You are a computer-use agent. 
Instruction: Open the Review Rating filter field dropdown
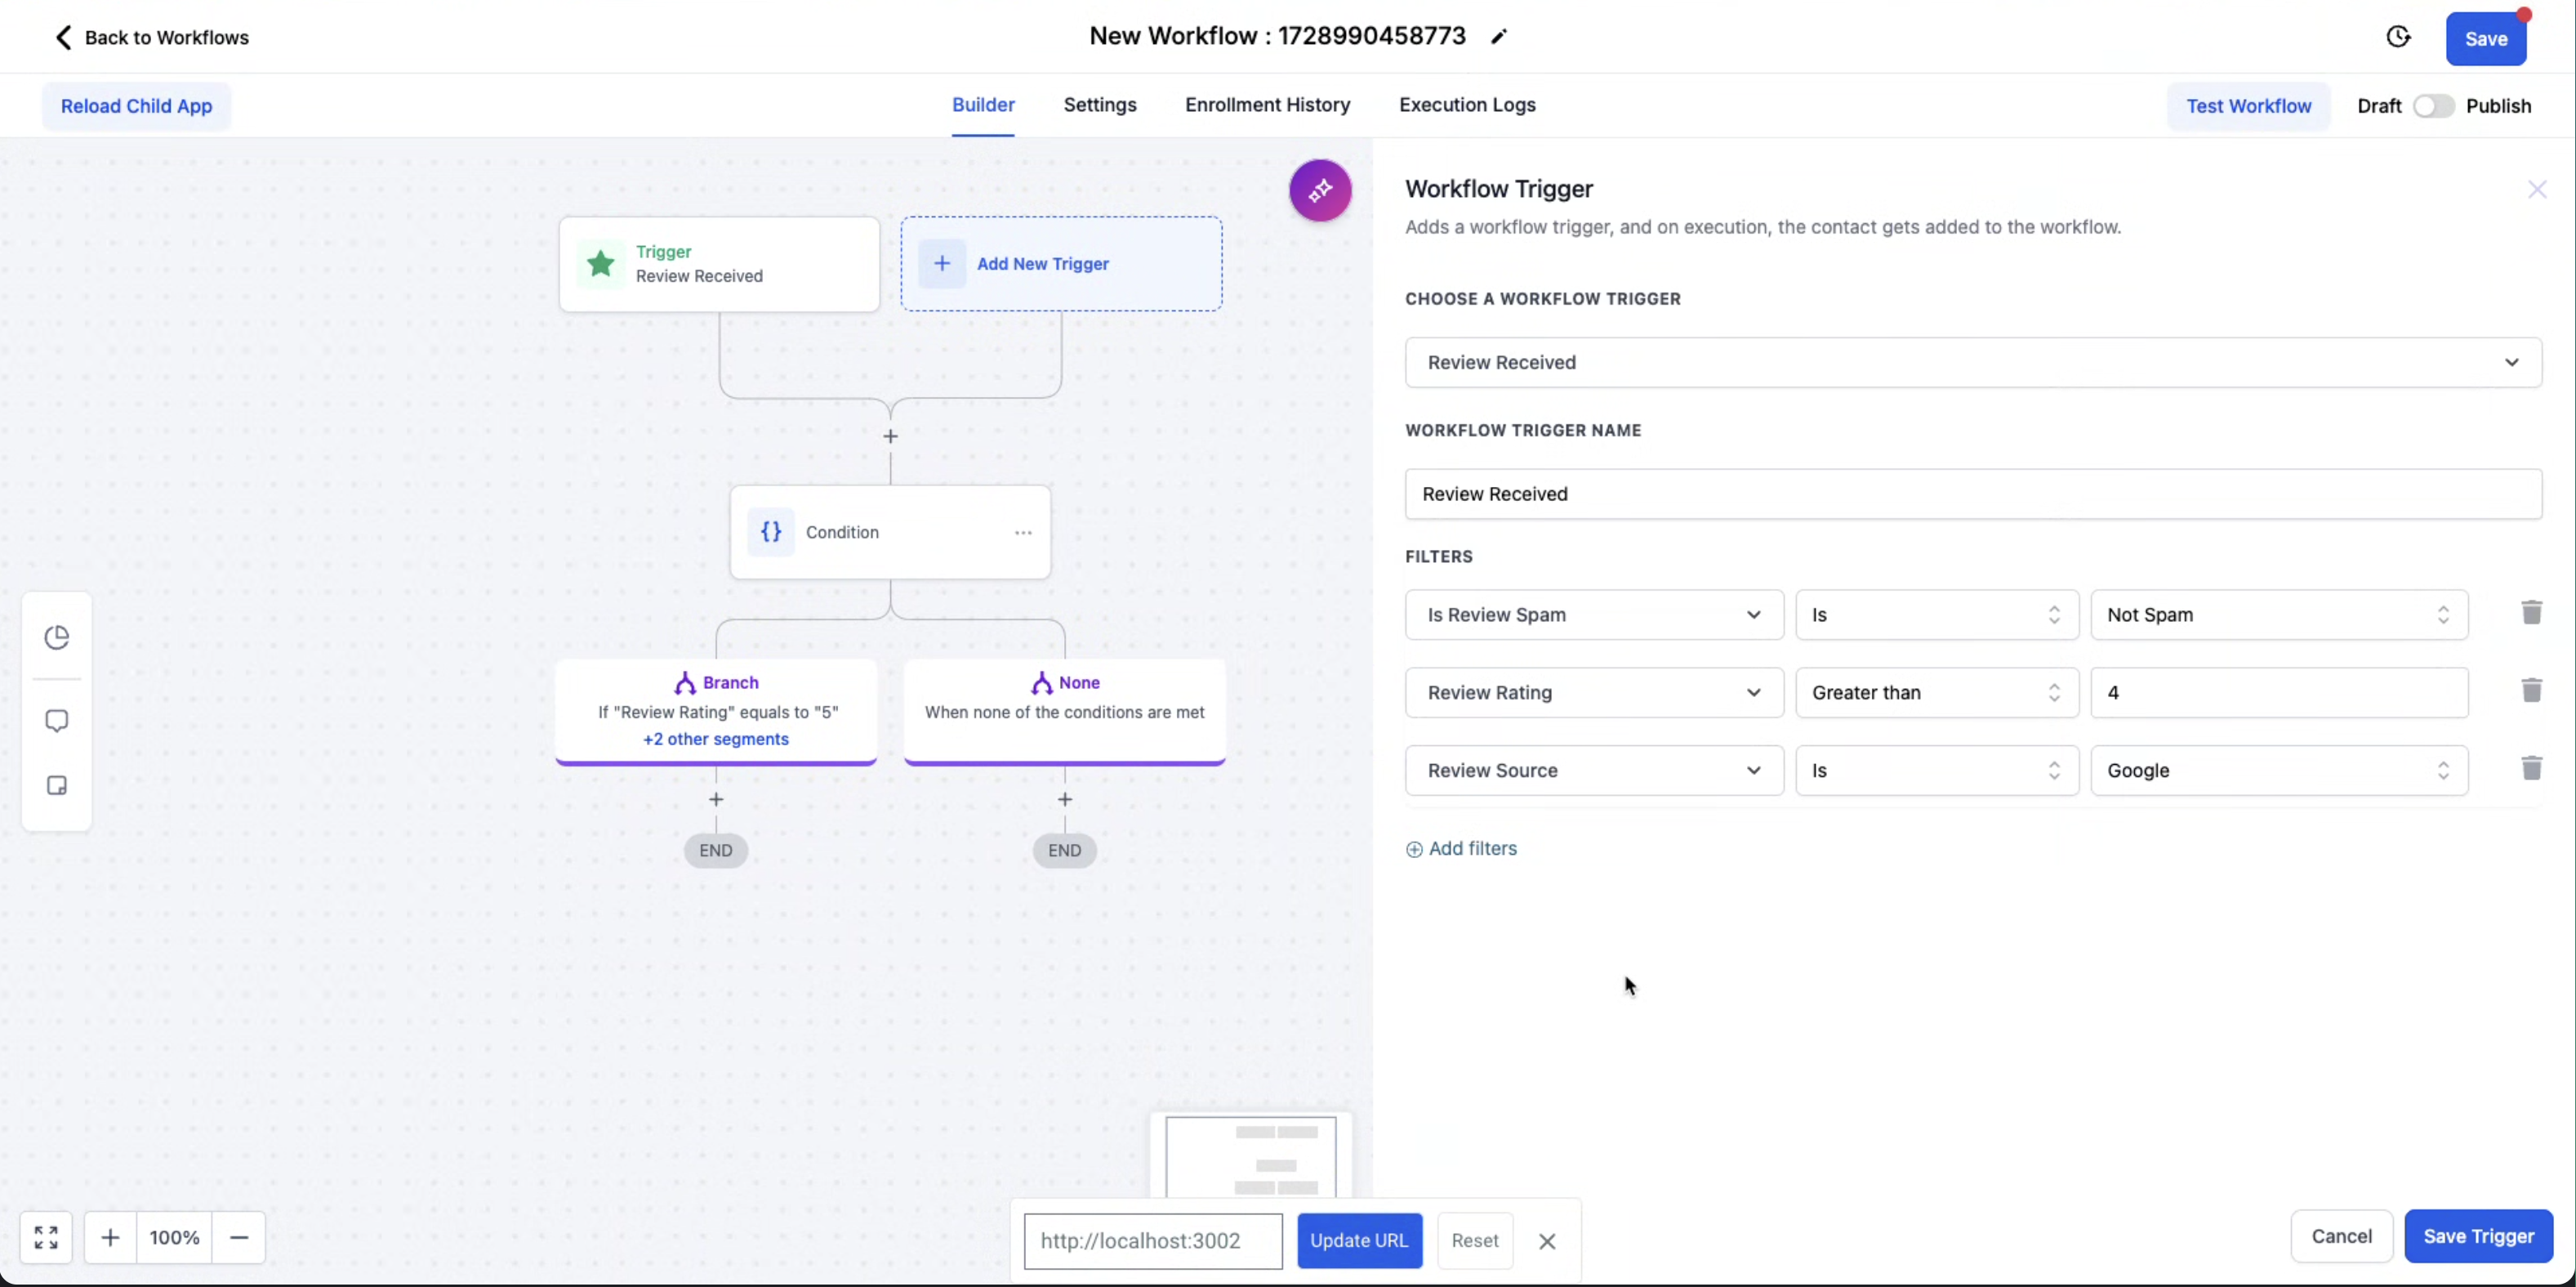pyautogui.click(x=1593, y=693)
